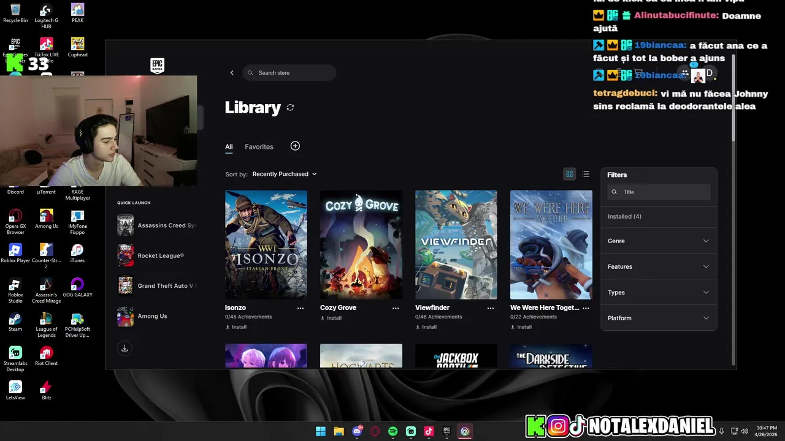Open taskbar clock showing 10:47 PM
This screenshot has width=785, height=441.
coord(767,431)
